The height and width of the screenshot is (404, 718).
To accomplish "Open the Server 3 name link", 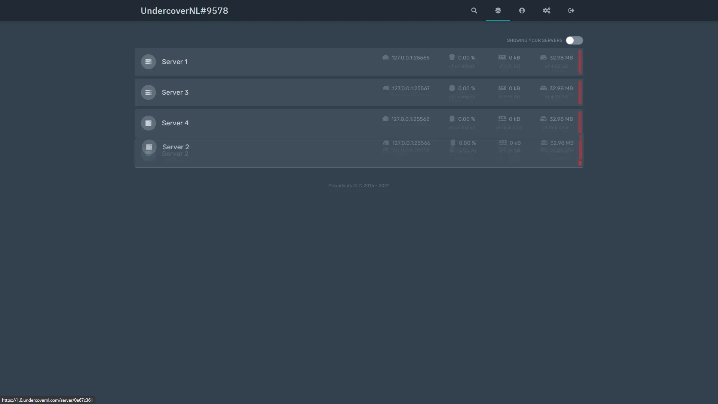I will click(x=175, y=92).
